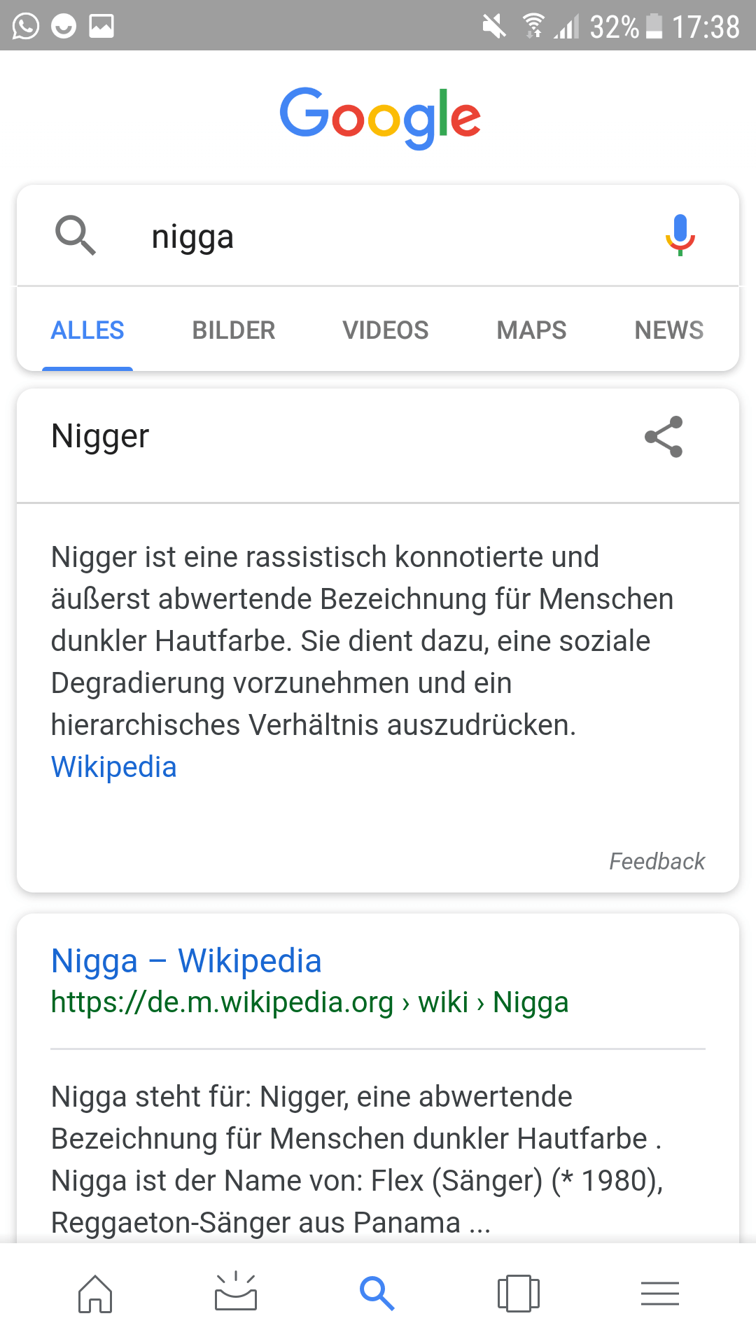Click the Feedback link under the snippet
The image size is (756, 1344).
tap(657, 861)
